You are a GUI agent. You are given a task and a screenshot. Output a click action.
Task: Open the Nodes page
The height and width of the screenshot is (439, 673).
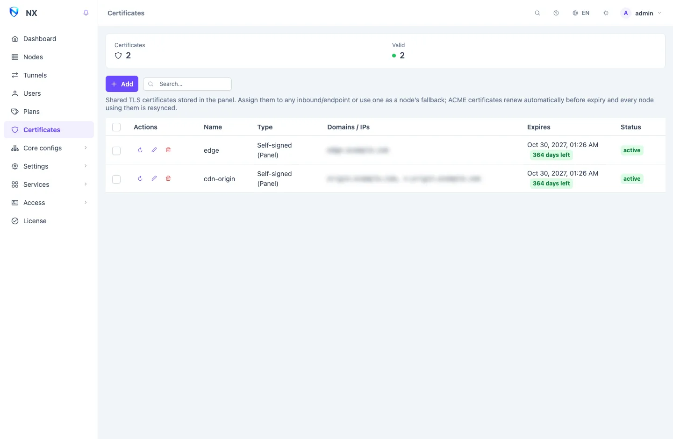pos(49,57)
